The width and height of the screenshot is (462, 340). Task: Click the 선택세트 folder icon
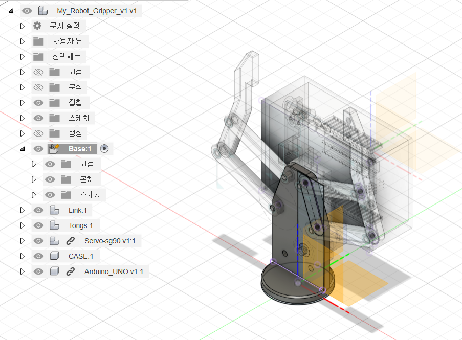(38, 57)
